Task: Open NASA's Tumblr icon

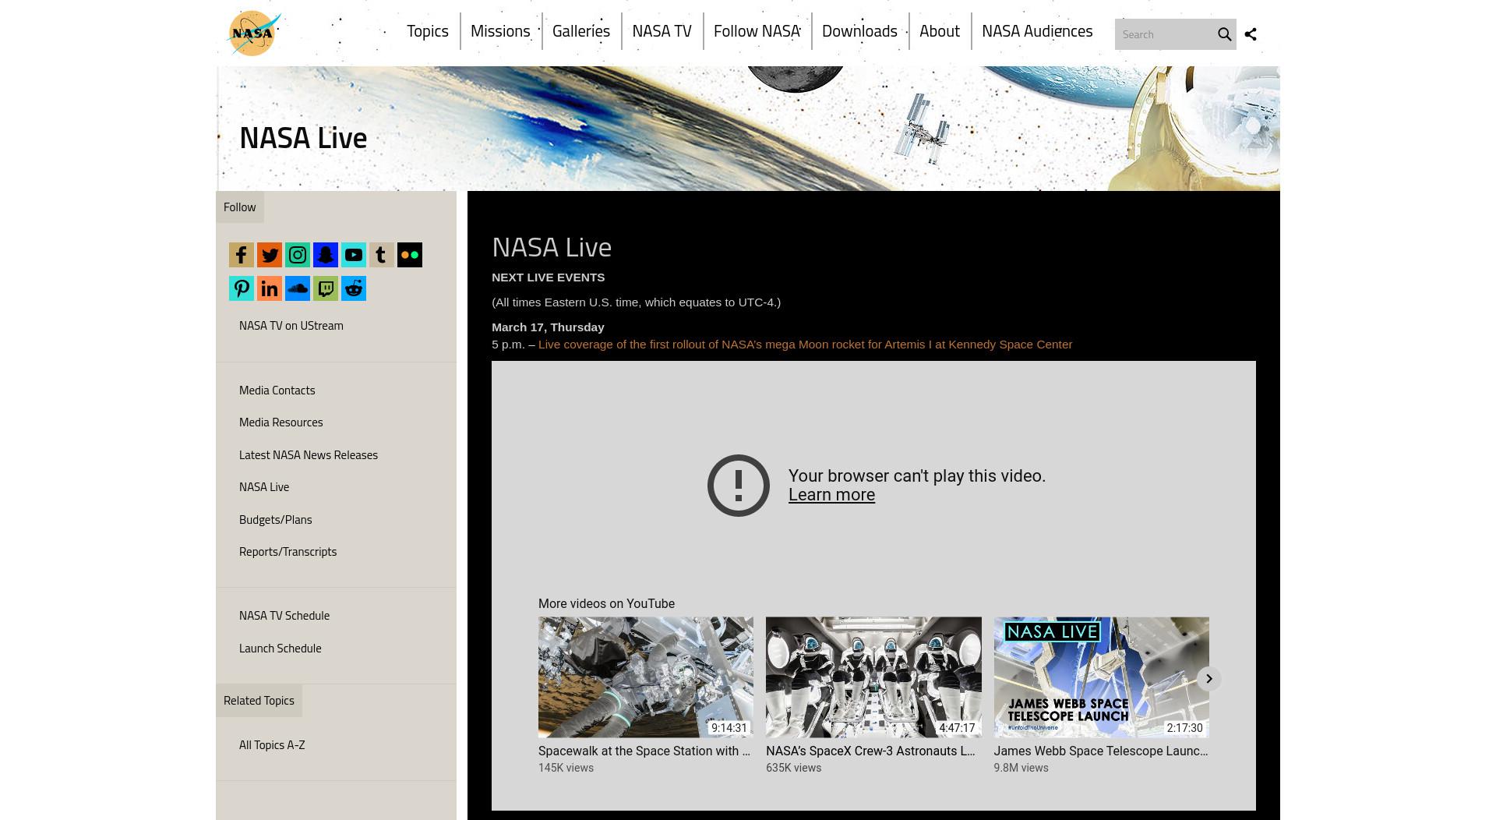Action: point(382,255)
